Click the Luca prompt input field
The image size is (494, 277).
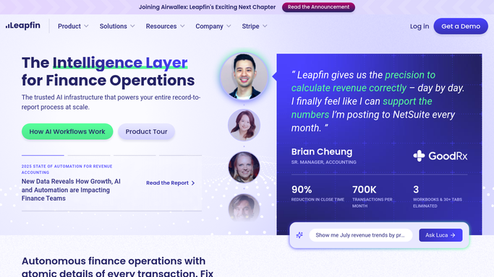(360, 235)
